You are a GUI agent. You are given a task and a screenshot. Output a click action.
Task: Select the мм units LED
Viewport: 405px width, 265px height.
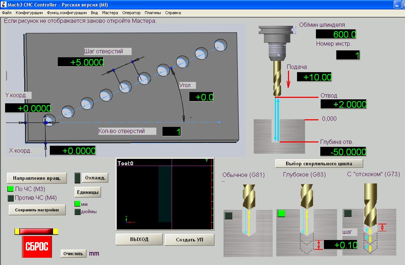[x=77, y=204]
